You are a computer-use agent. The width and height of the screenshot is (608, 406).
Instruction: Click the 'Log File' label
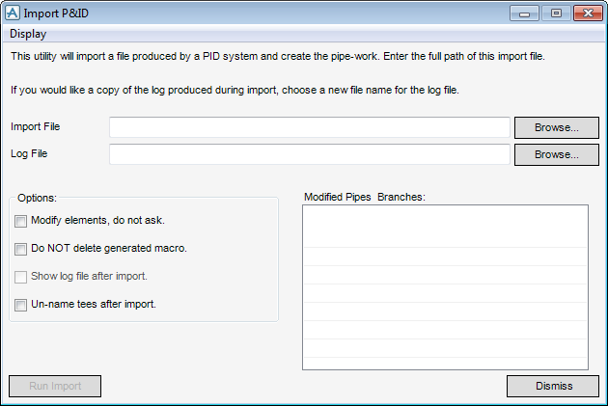(x=29, y=153)
